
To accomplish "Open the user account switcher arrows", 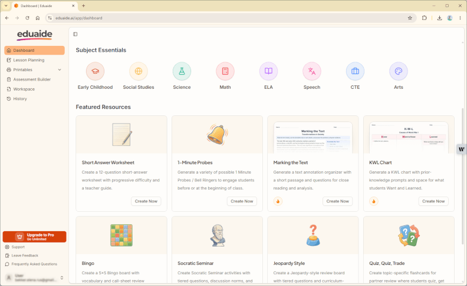I will [62, 278].
